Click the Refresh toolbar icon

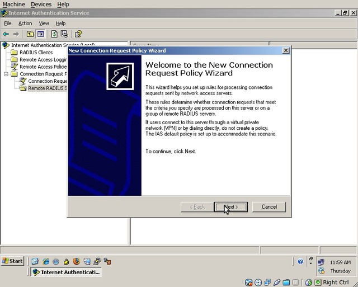coord(55,34)
